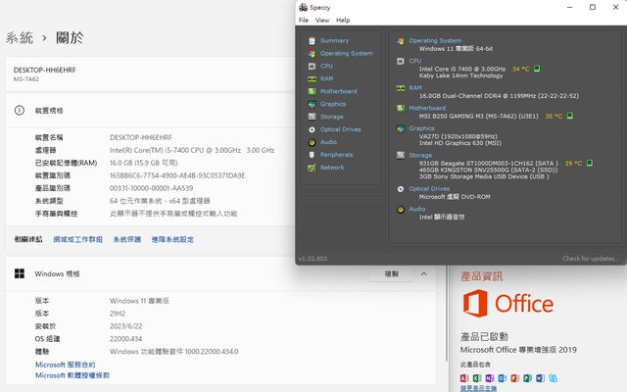Image resolution: width=627 pixels, height=392 pixels.
Task: Select Graphics in the Speccy sidebar
Action: pyautogui.click(x=332, y=104)
